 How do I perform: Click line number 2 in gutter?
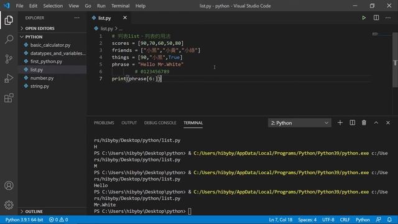pos(101,43)
